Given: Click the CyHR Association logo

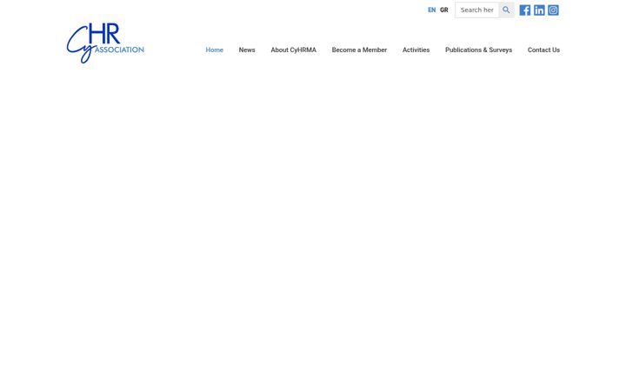Looking at the screenshot, I should [105, 43].
